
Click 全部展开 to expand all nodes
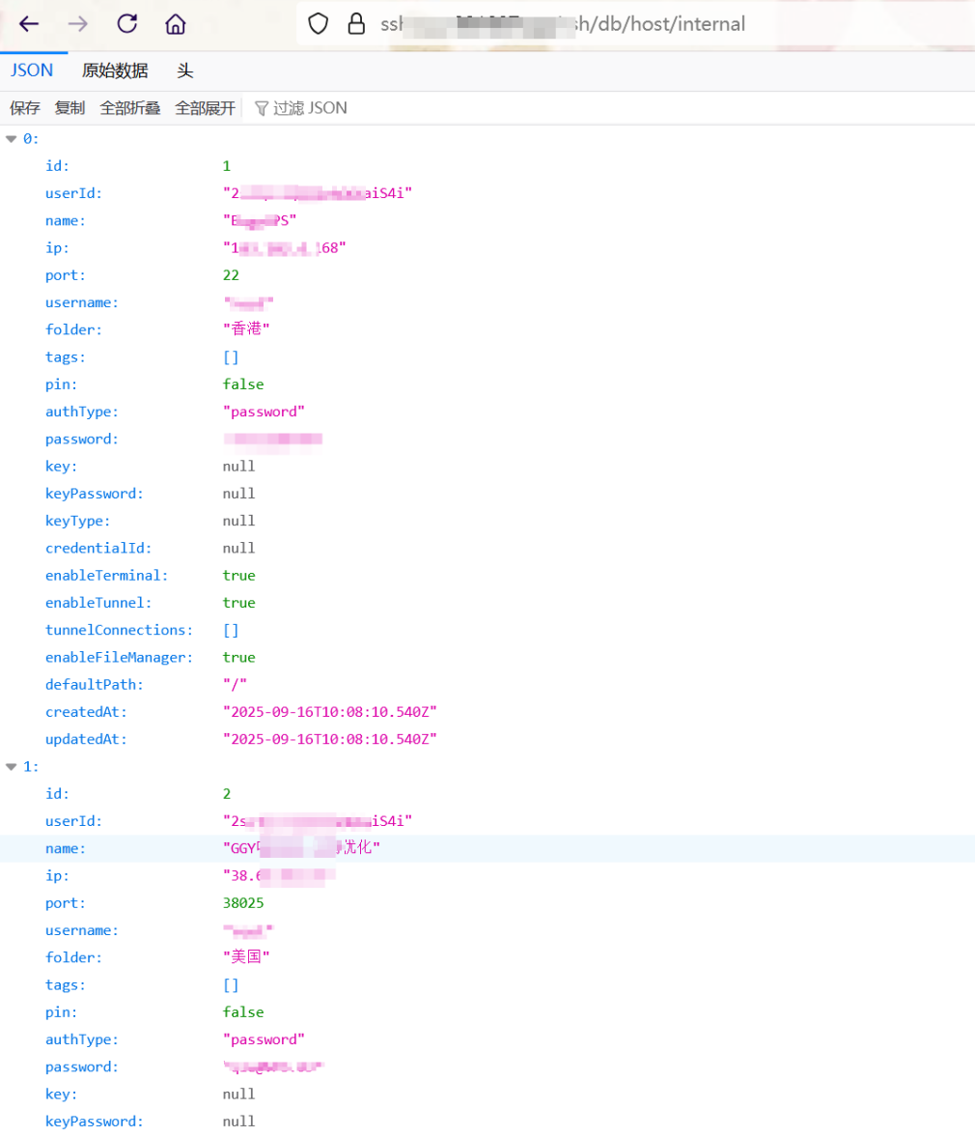(x=205, y=108)
